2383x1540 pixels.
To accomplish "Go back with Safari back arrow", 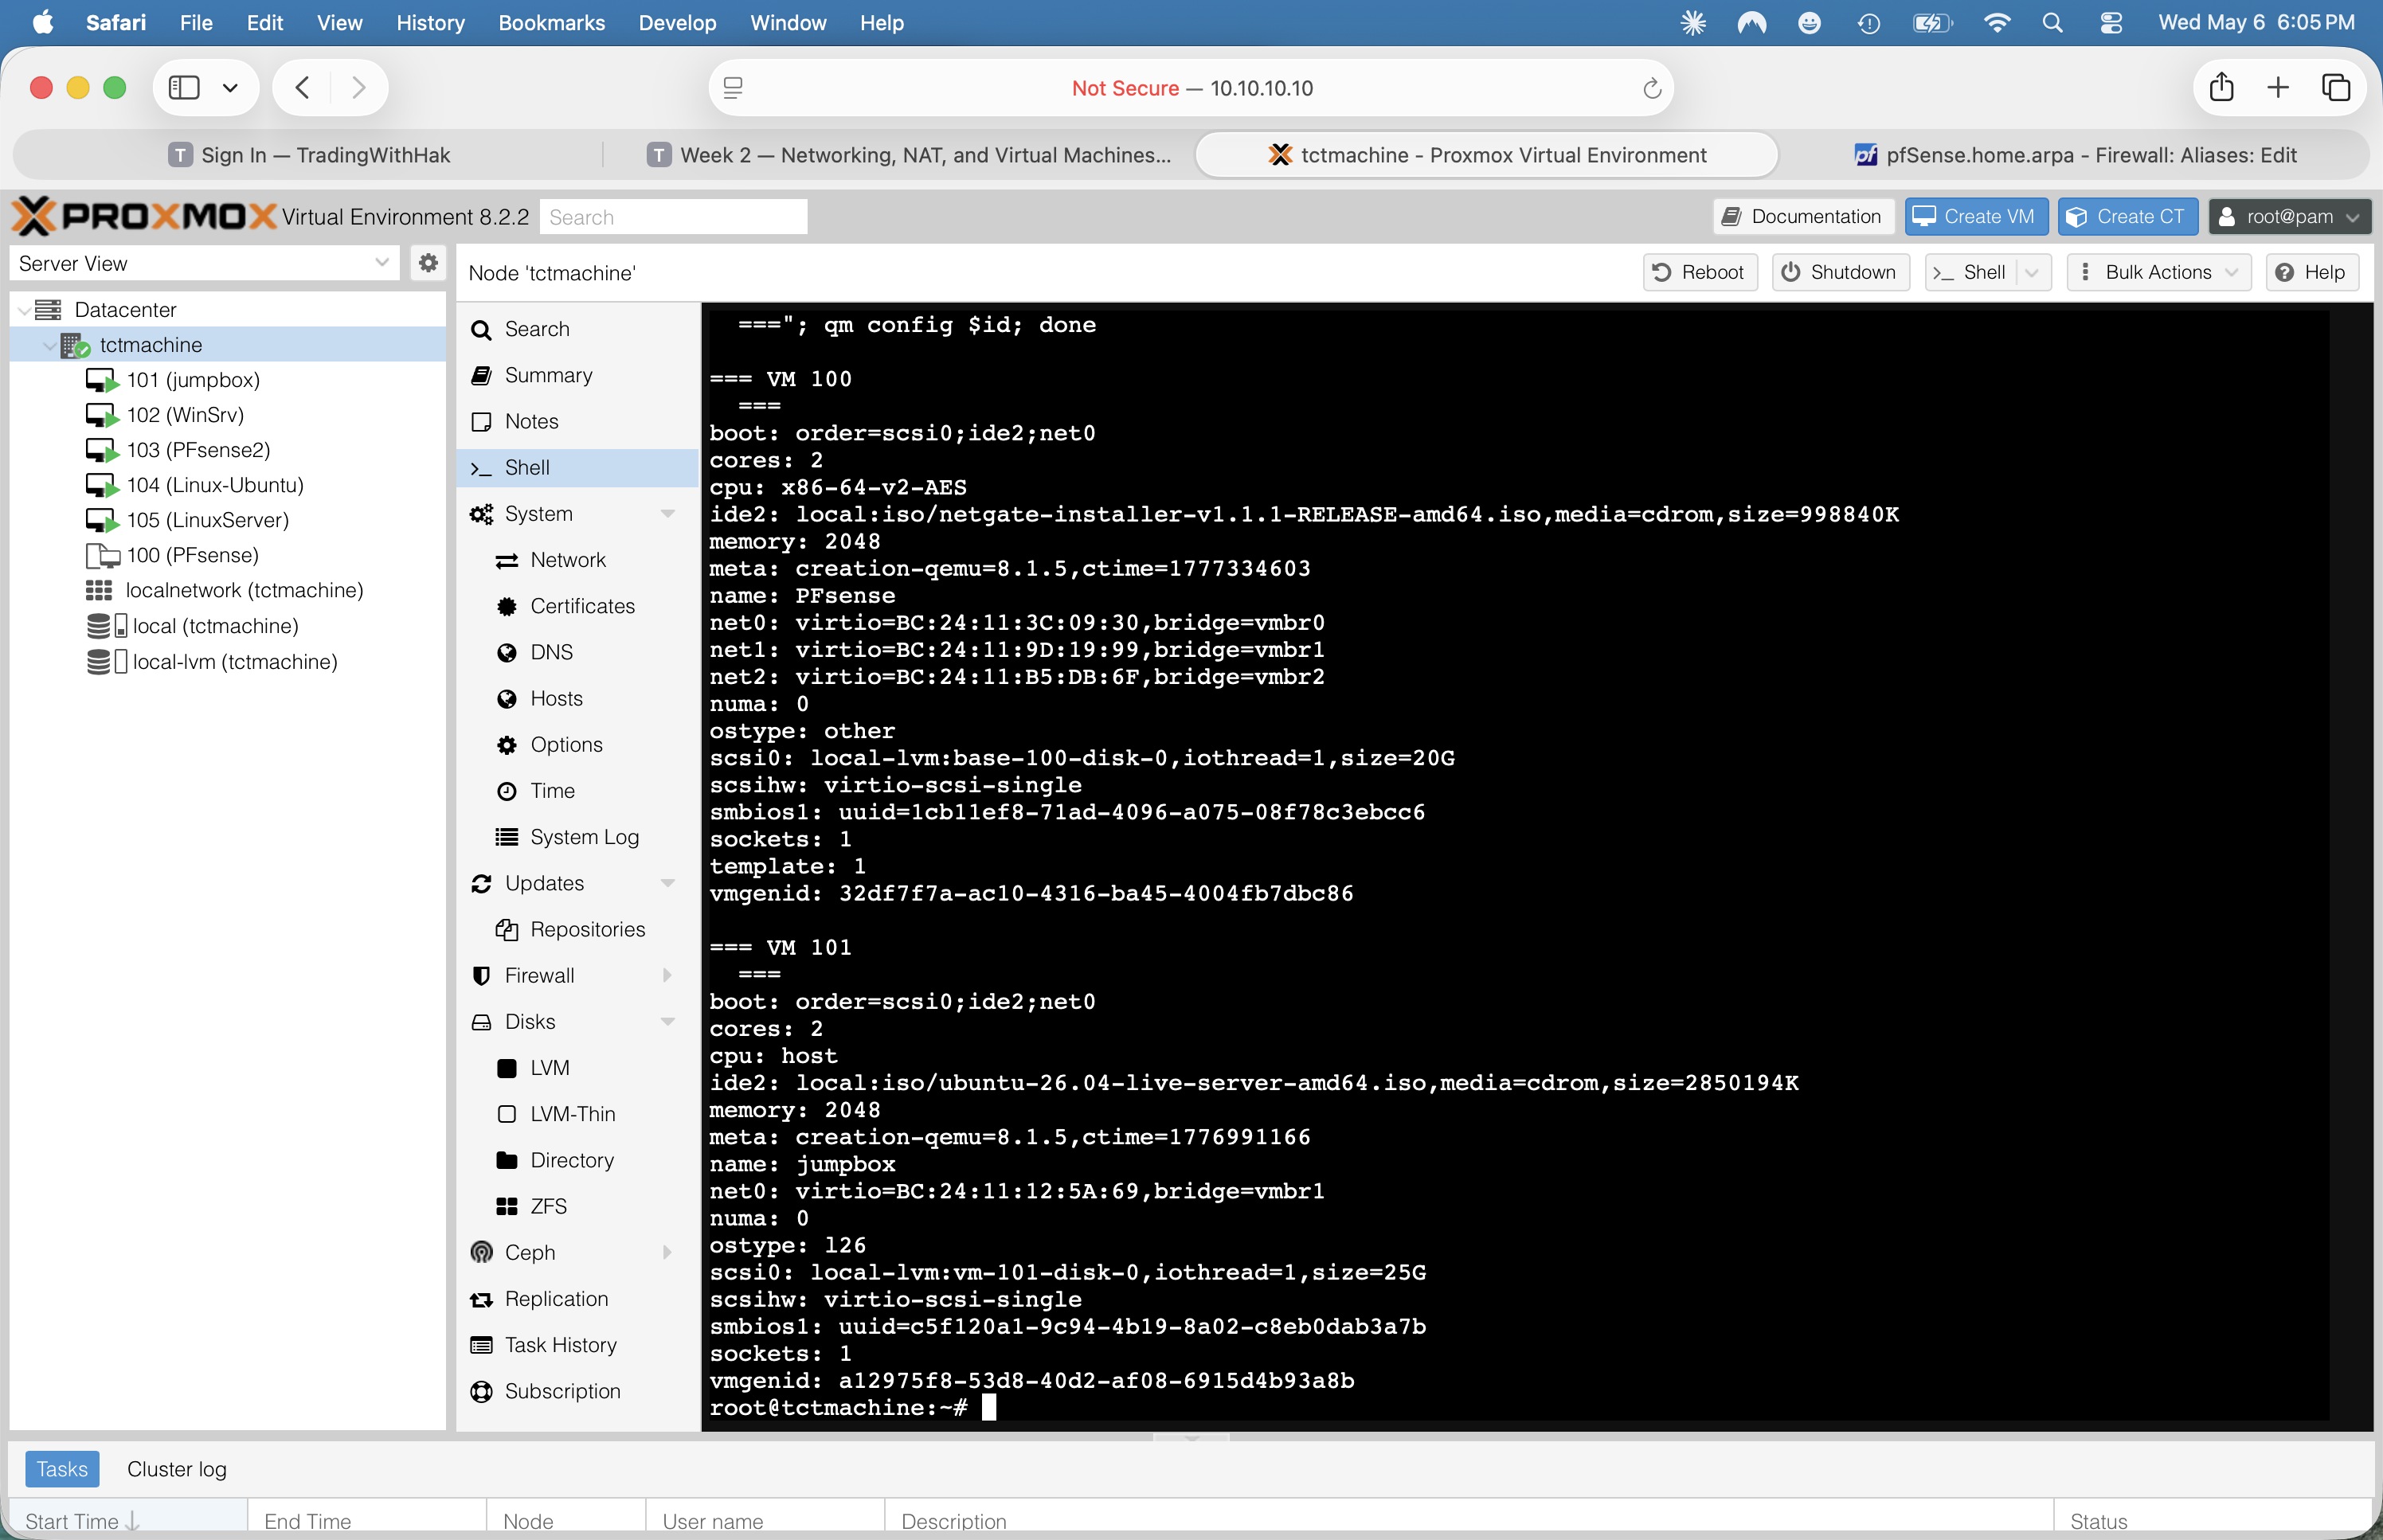I will click(x=303, y=88).
